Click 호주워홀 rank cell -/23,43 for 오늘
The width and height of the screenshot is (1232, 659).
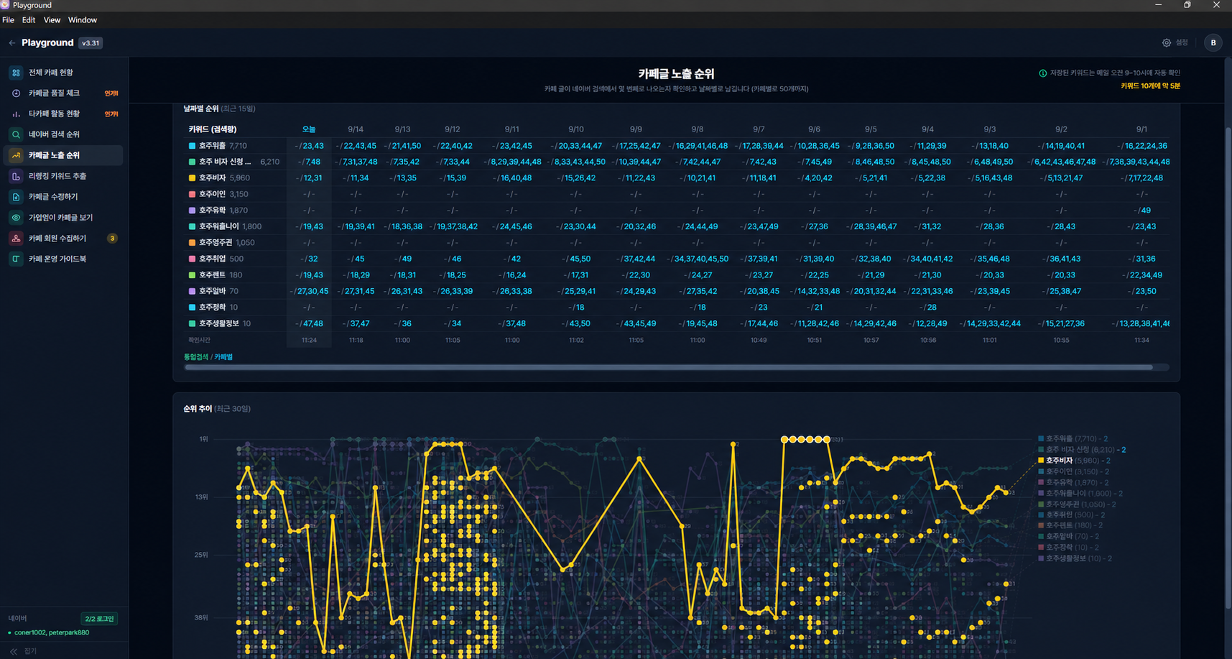click(309, 146)
